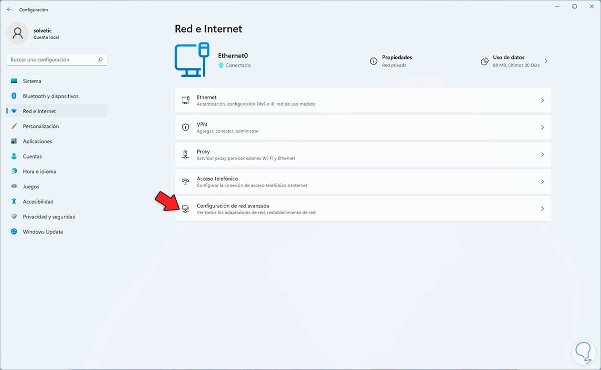Select the Personalización brush icon
The width and height of the screenshot is (601, 370).
pos(14,126)
